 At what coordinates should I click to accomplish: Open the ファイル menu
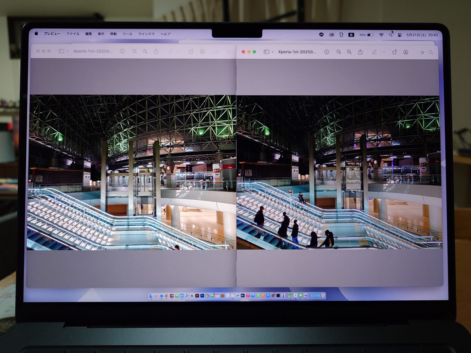tap(73, 34)
